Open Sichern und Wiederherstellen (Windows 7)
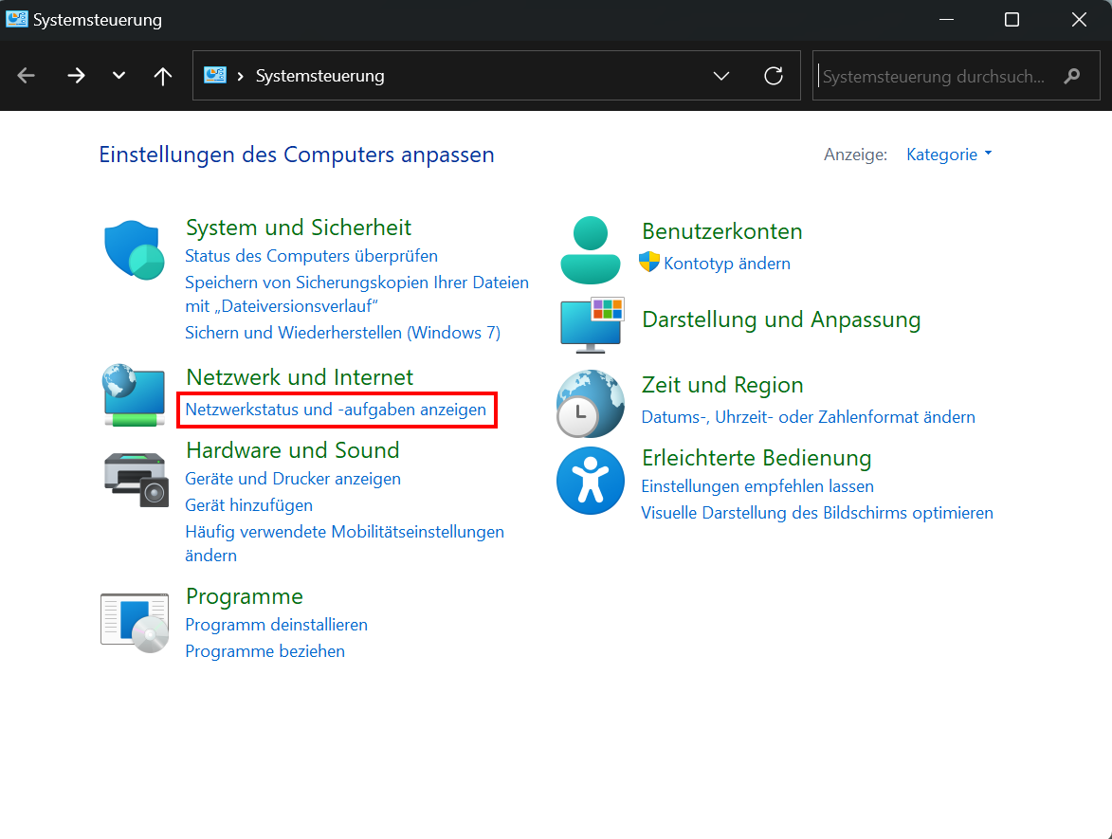Viewport: 1112px width, 839px height. click(343, 333)
